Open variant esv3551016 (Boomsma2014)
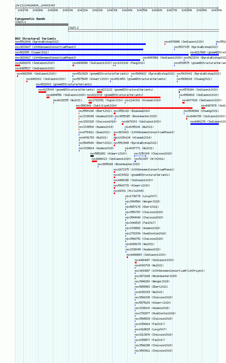This screenshot has width=226, height=363. (115, 113)
